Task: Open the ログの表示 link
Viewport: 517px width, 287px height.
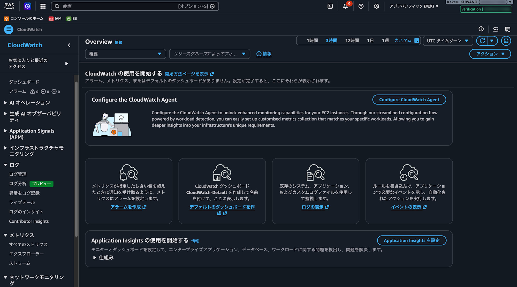Action: coord(315,207)
